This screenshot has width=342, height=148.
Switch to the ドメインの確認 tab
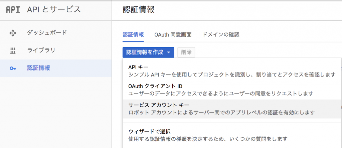pyautogui.click(x=221, y=35)
